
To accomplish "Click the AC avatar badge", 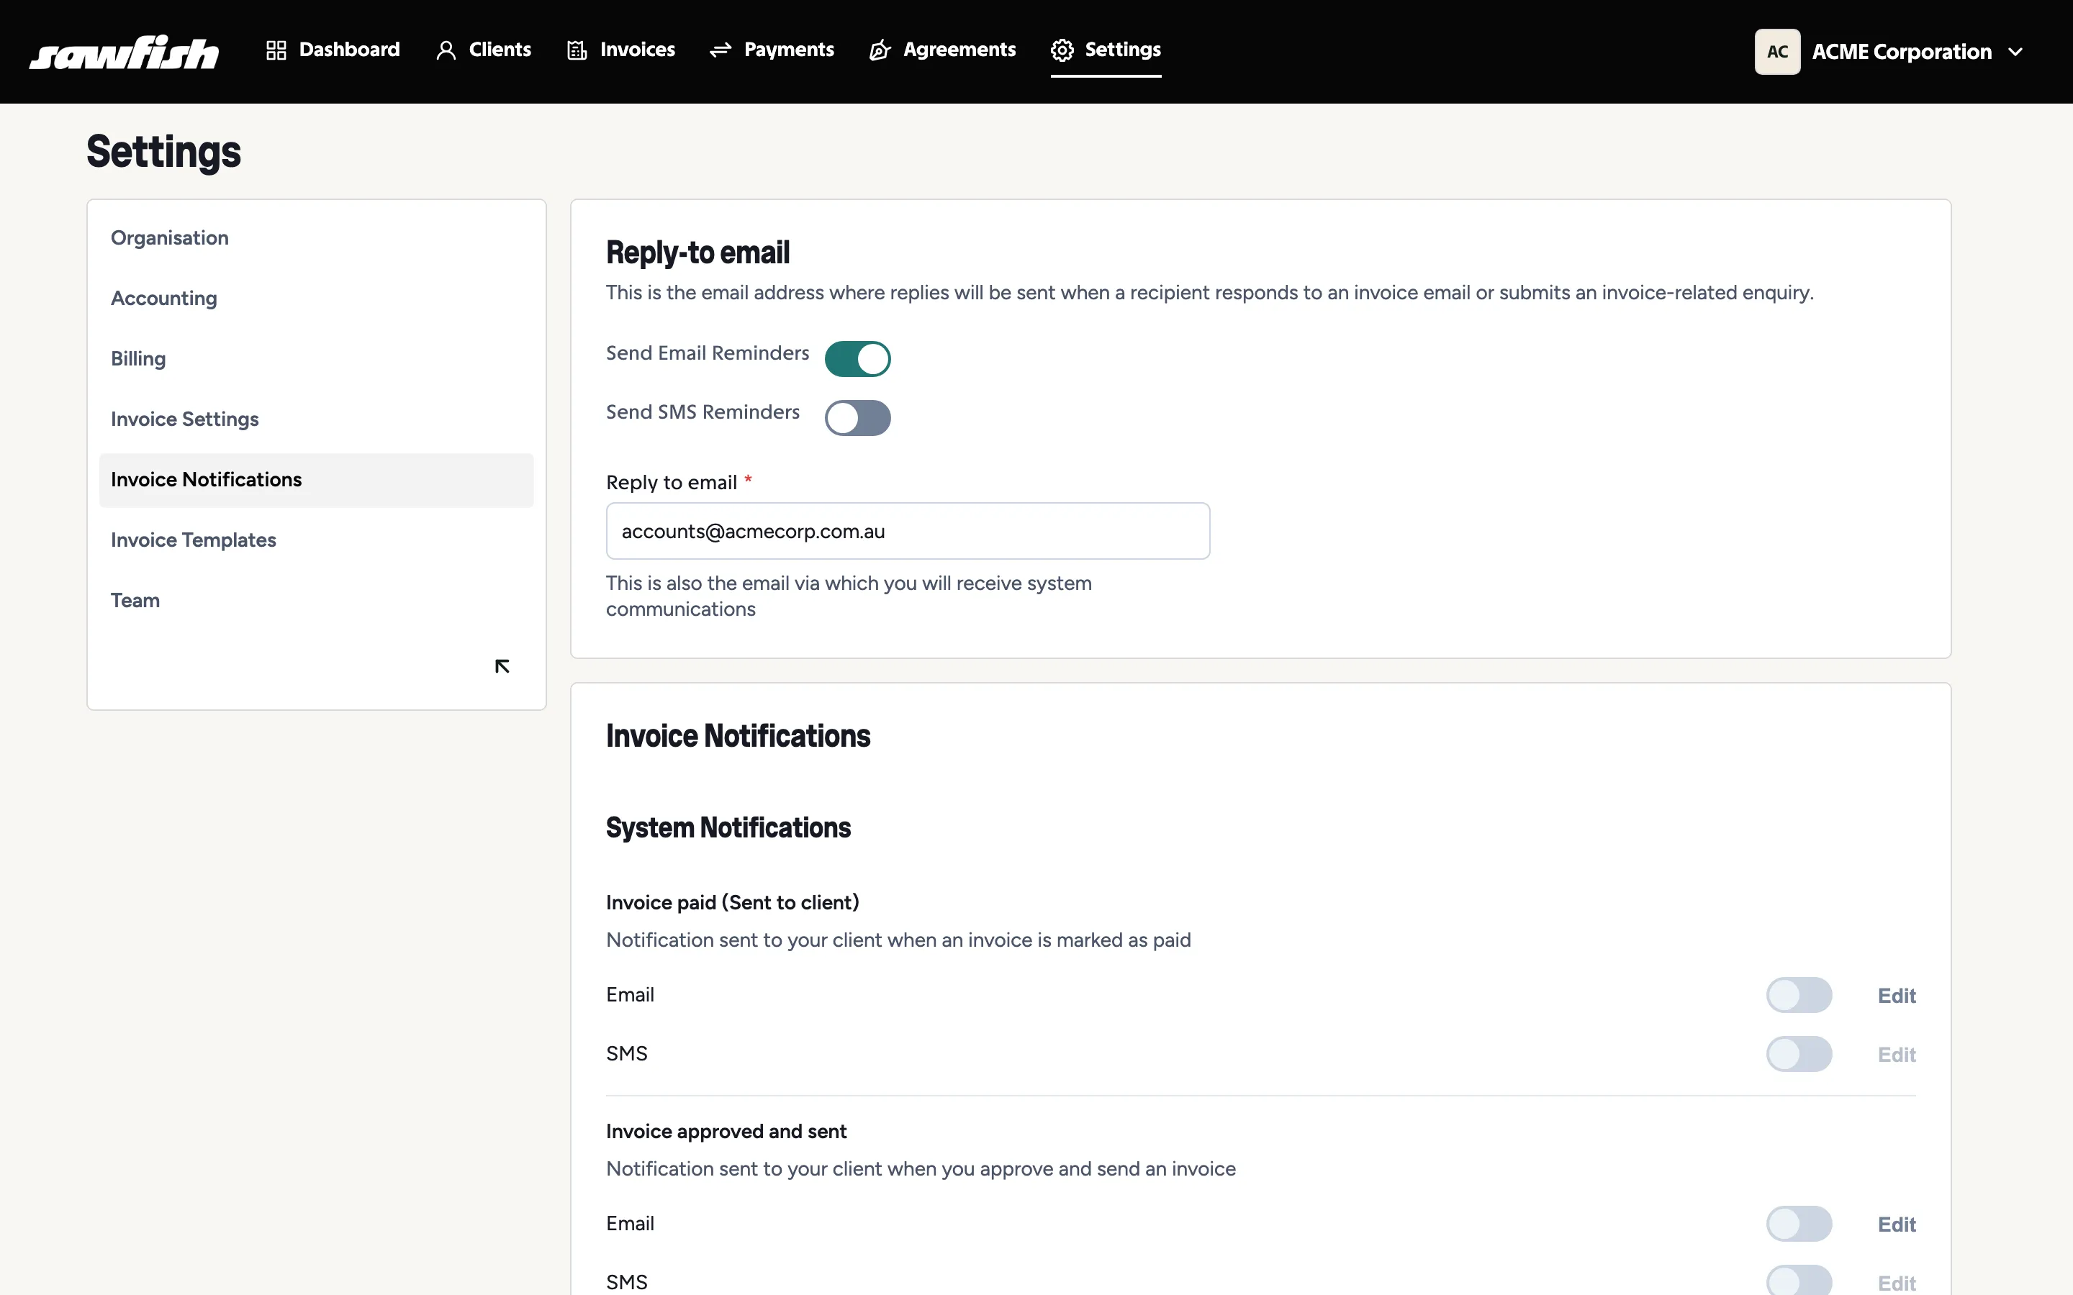I will click(1777, 53).
